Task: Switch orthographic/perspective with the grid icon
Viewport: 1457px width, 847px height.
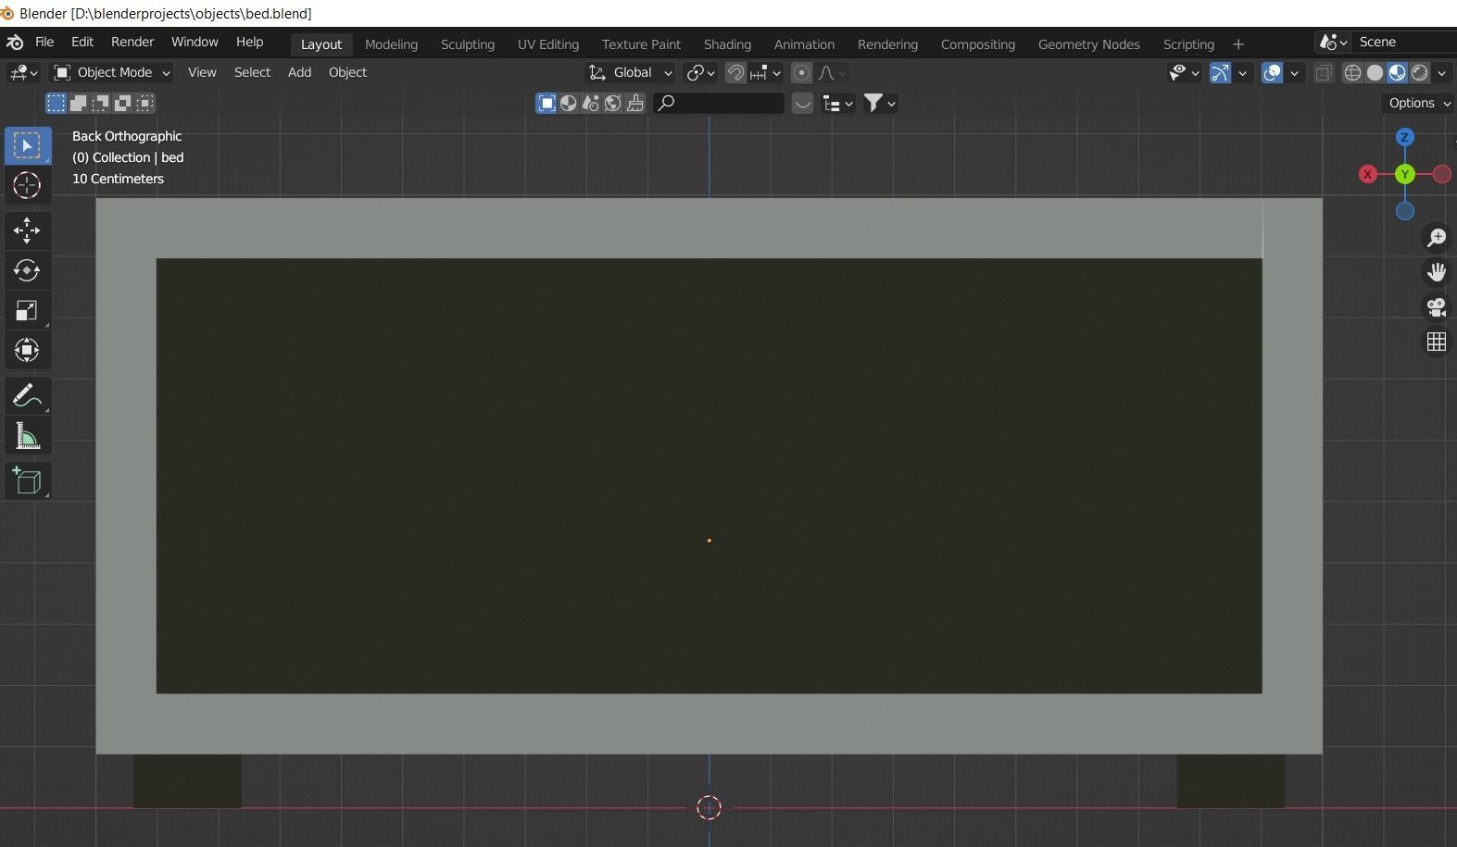Action: [x=1437, y=342]
